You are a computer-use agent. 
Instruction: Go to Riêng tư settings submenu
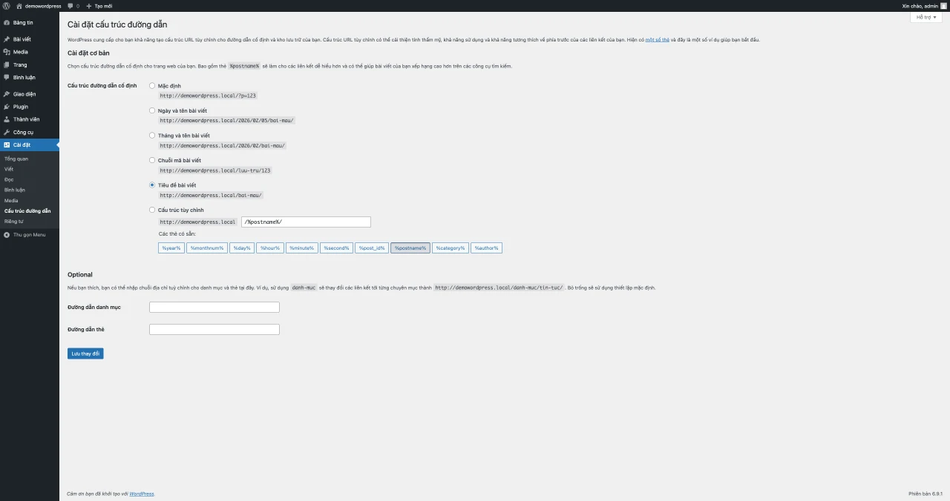click(14, 221)
